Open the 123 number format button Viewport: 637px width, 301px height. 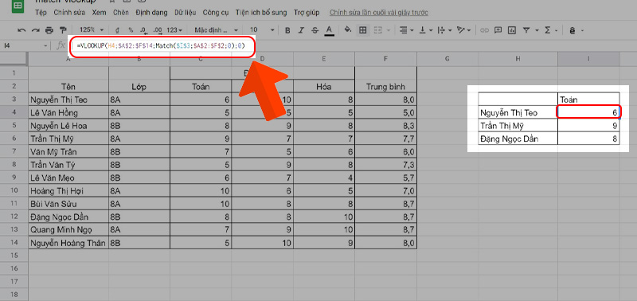[x=174, y=30]
